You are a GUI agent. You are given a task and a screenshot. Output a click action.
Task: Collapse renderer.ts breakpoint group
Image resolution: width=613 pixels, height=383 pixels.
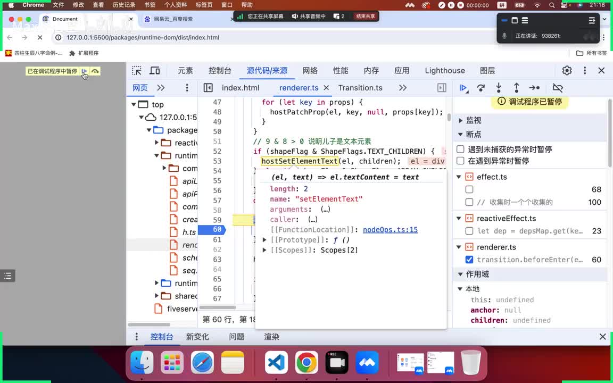[459, 247]
